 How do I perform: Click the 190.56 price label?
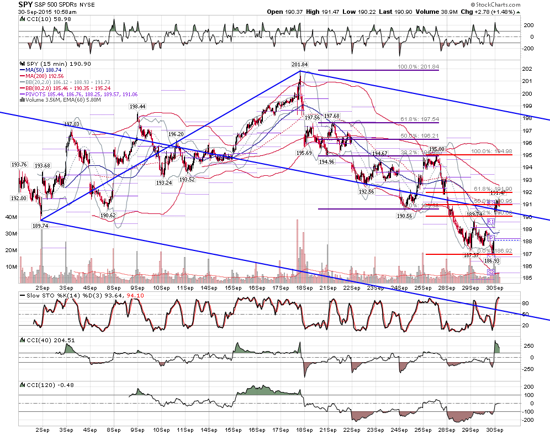[x=404, y=216]
